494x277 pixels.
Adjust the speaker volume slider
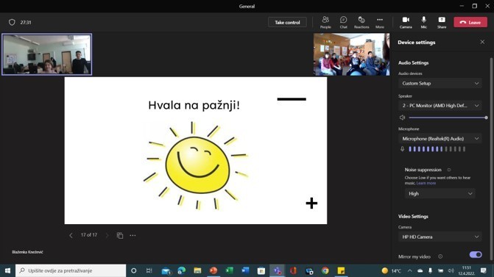point(448,118)
